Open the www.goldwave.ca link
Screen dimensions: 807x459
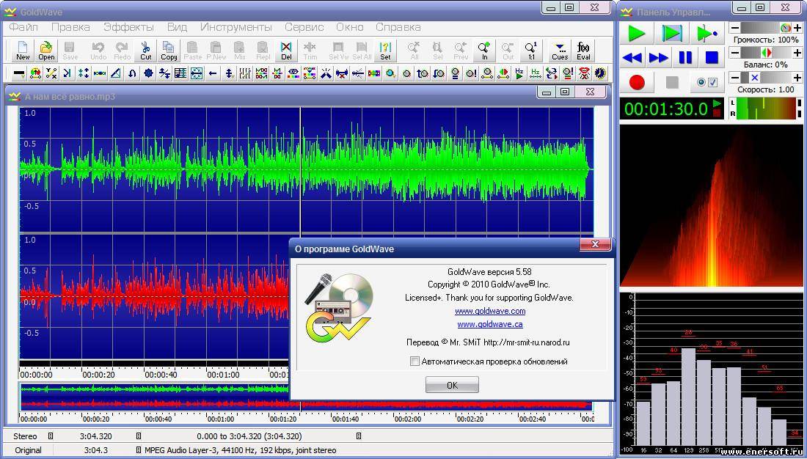coord(490,325)
